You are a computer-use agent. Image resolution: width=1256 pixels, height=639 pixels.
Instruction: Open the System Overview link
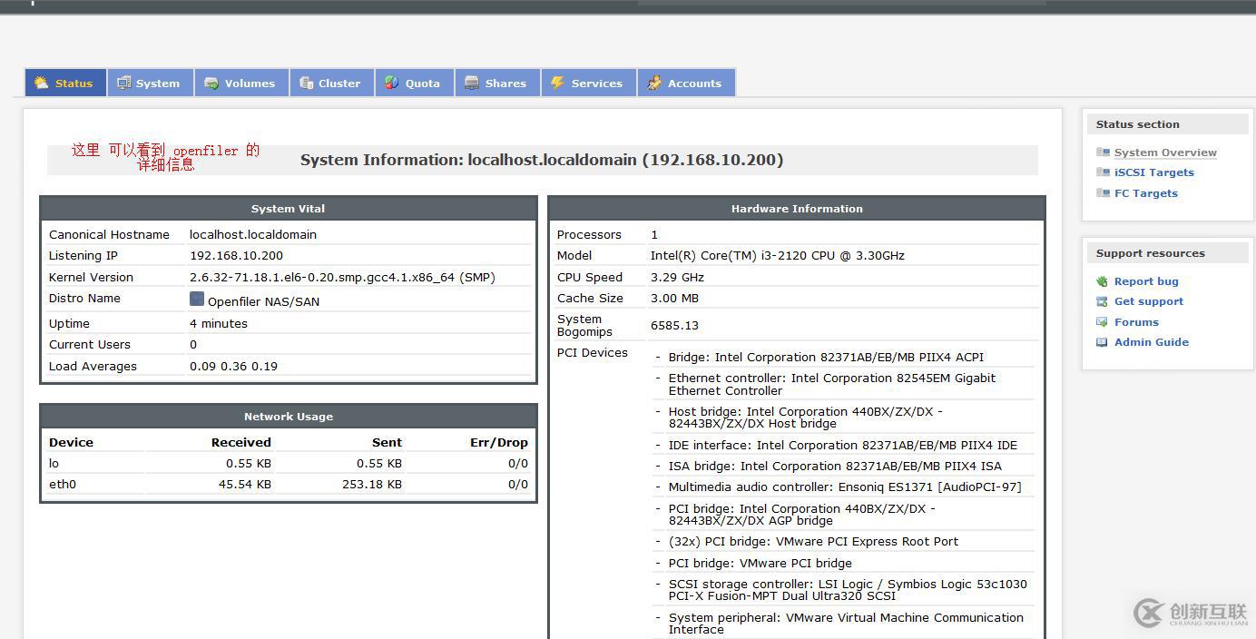pyautogui.click(x=1164, y=152)
